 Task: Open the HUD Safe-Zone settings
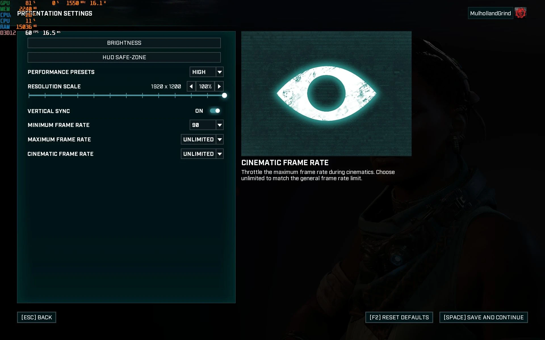[x=124, y=57]
